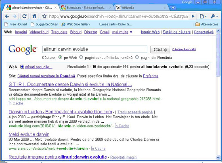Expand Afișați opțiunile plus icon
Screen dimensions: 222x163
(x=22, y=67)
